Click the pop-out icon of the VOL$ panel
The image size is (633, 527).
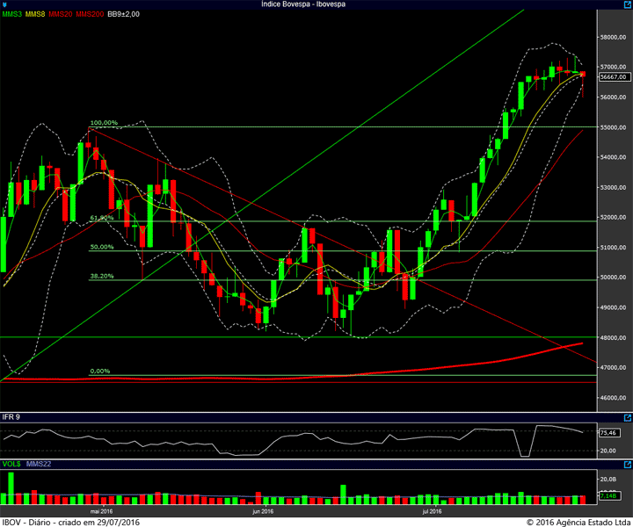(x=628, y=465)
